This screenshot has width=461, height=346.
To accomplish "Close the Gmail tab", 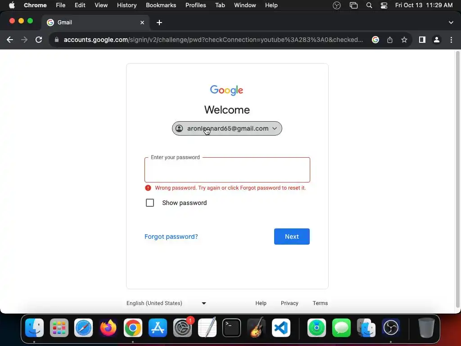I will pyautogui.click(x=142, y=23).
